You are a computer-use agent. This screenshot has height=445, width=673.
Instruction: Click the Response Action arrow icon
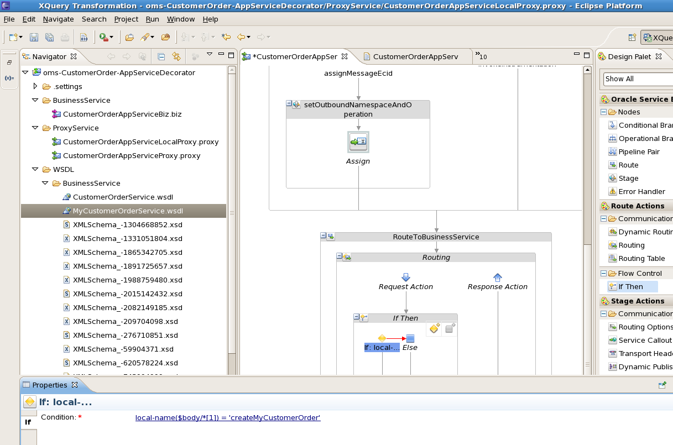(x=497, y=277)
